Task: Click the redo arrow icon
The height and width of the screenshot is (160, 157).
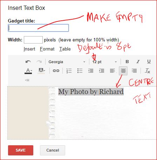Action: click(x=39, y=62)
